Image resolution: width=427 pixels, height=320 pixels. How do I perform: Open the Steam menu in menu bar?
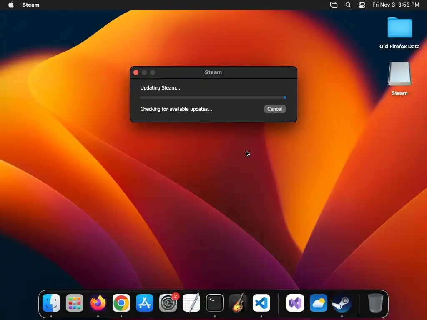31,5
